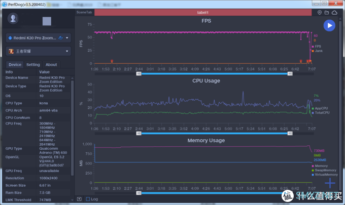Image resolution: width=345 pixels, height=205 pixels.
Task: Click the red label1 scene bar
Action: pos(203,13)
